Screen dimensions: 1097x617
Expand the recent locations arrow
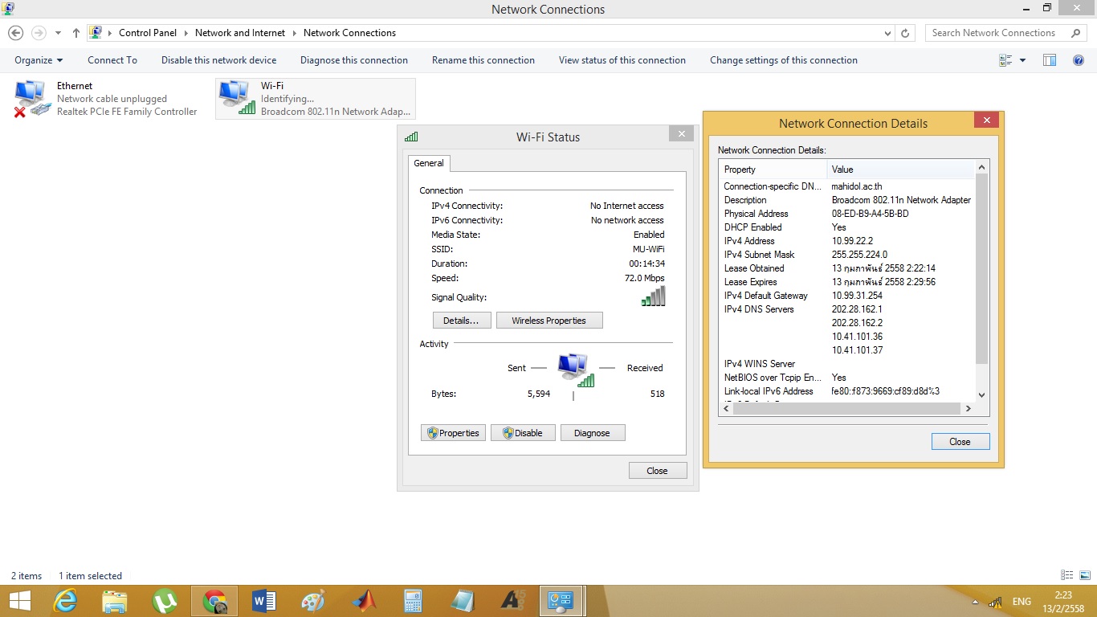pyautogui.click(x=58, y=33)
